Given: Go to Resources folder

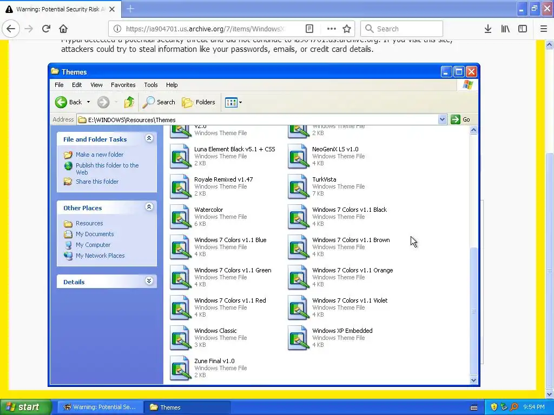Looking at the screenshot, I should pos(89,223).
